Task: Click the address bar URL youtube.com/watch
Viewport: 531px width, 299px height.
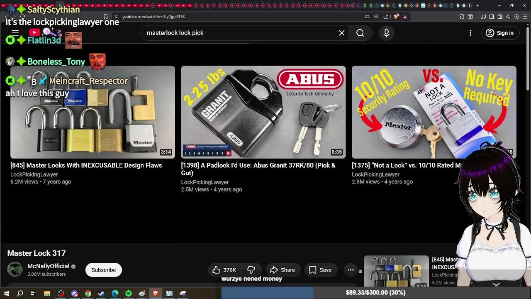Action: coord(153,17)
